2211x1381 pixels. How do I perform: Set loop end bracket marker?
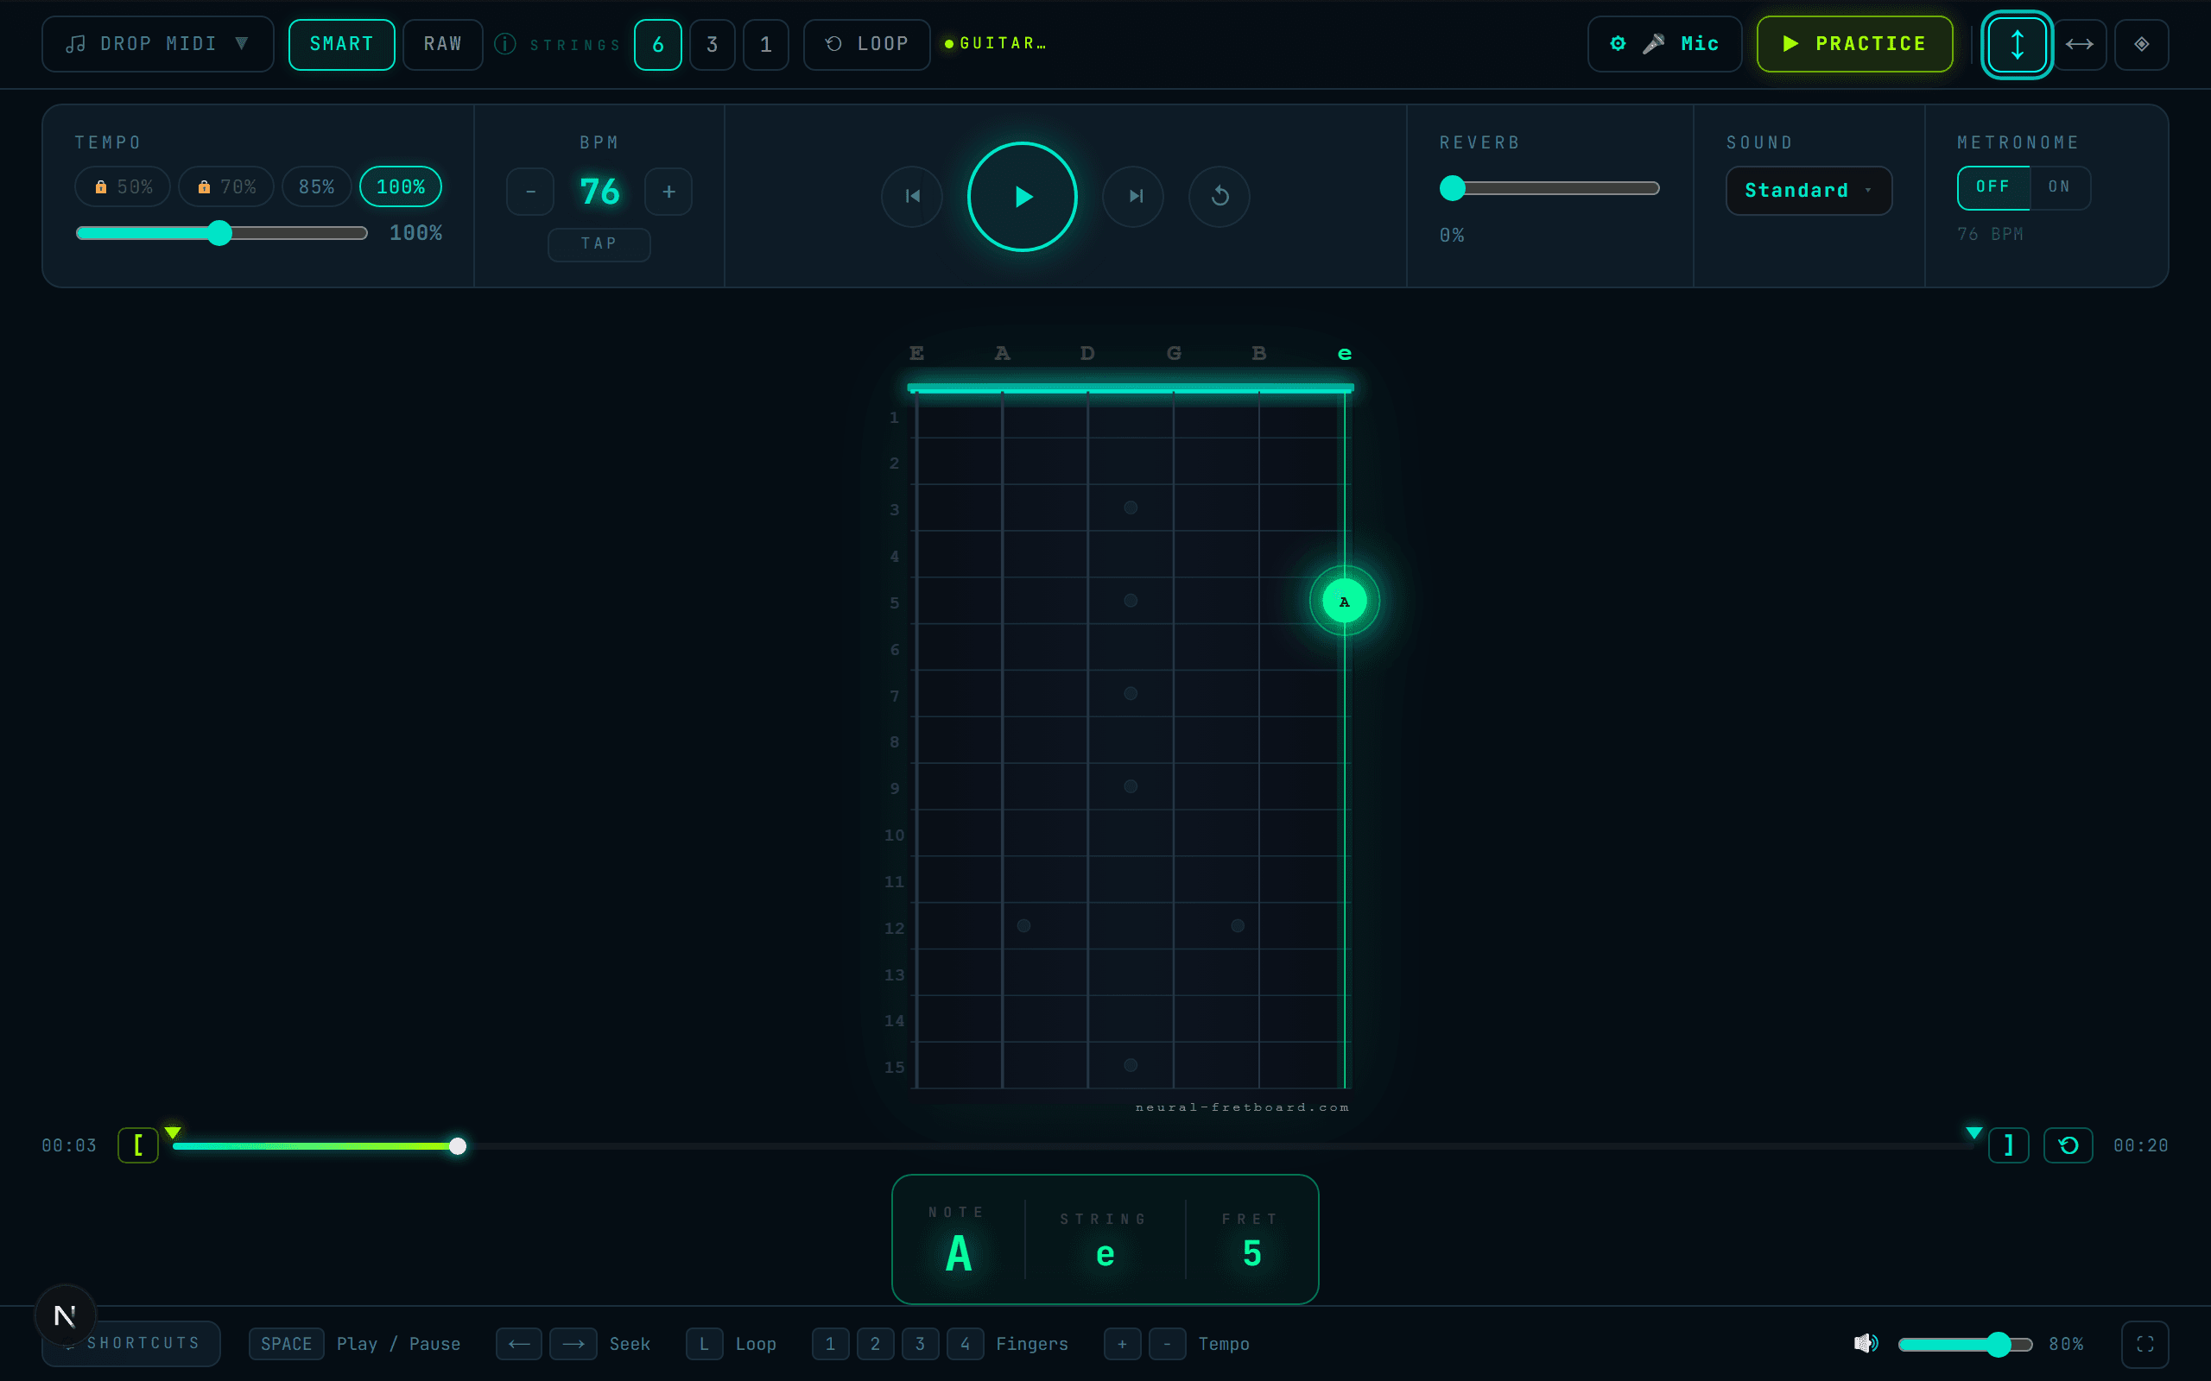(x=2008, y=1145)
